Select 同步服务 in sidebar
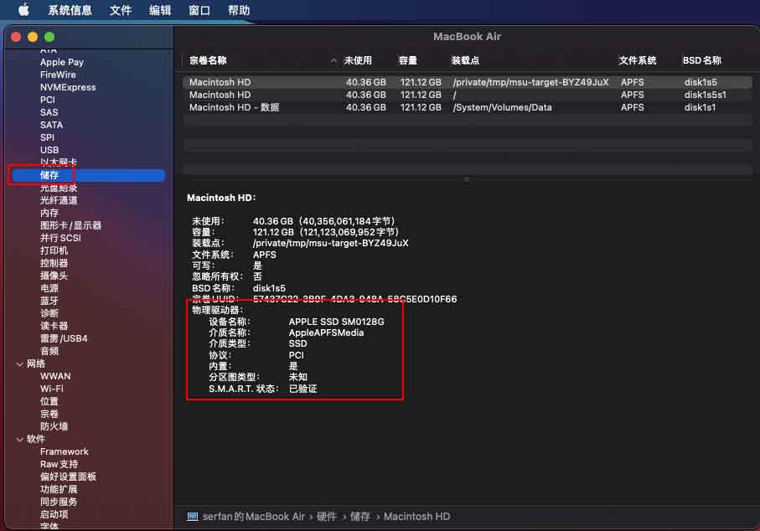This screenshot has width=760, height=531. pyautogui.click(x=59, y=503)
